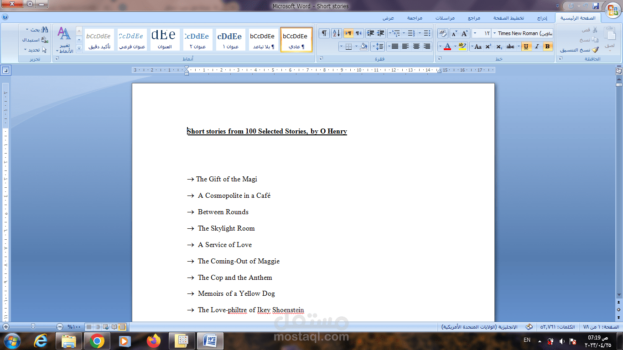Viewport: 623px width, 350px height.
Task: Click the Save icon in quick access toolbar
Action: (596, 6)
